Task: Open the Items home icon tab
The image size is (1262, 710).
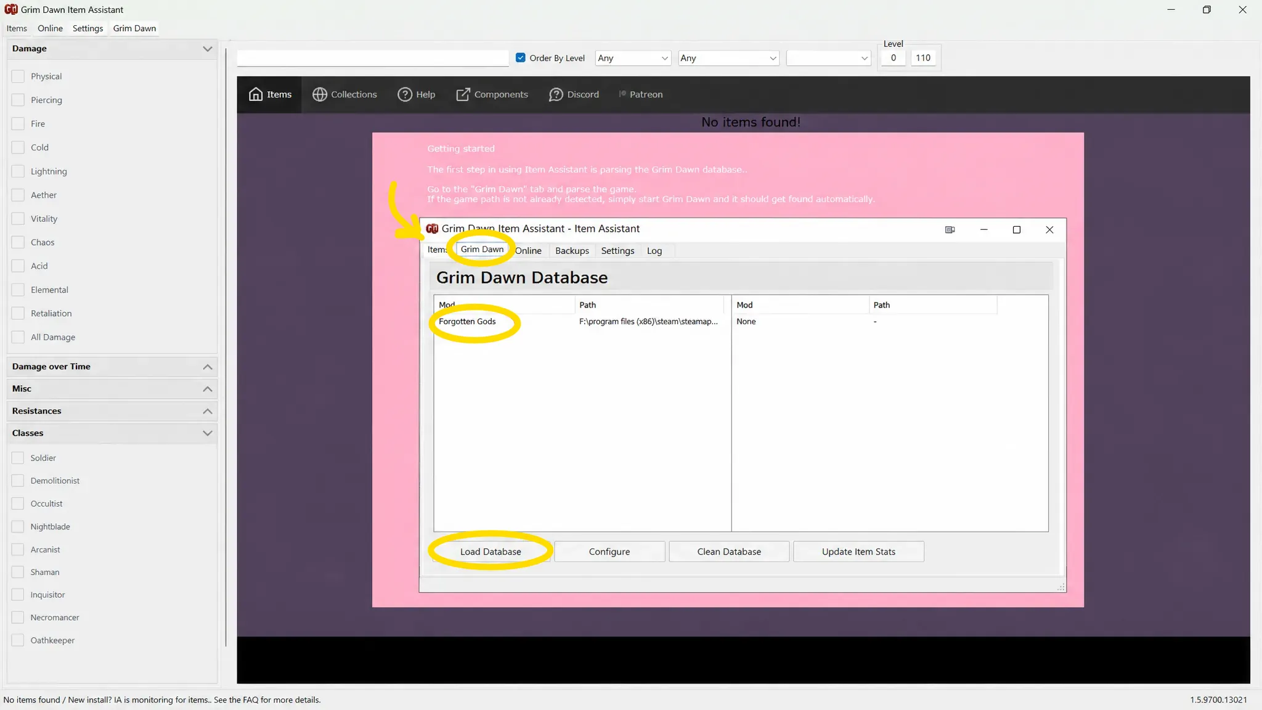Action: (x=256, y=94)
